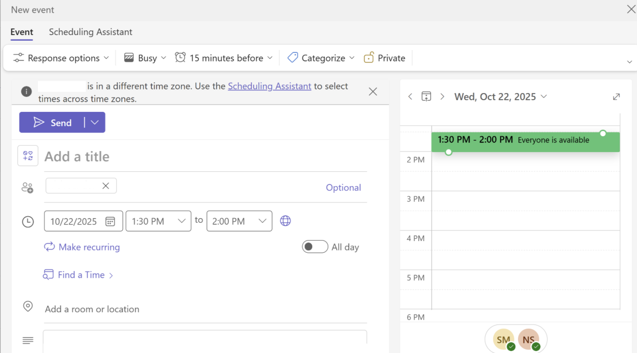Change the 15 minutes before reminder

[224, 58]
